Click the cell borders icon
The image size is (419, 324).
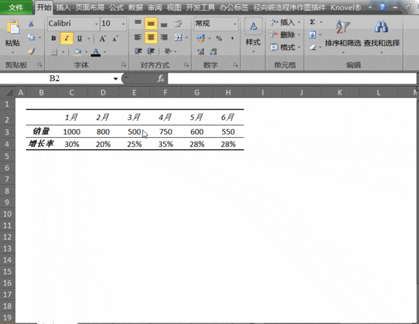[54, 52]
